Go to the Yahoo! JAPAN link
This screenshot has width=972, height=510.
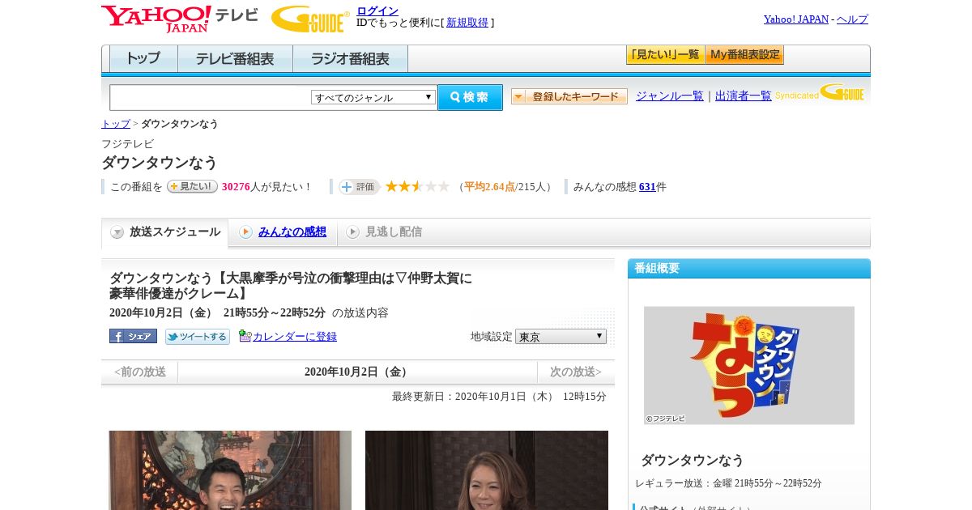tap(796, 19)
